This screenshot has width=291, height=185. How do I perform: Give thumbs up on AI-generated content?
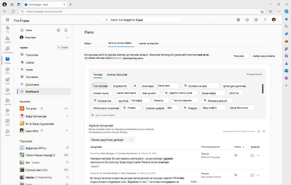point(259,131)
